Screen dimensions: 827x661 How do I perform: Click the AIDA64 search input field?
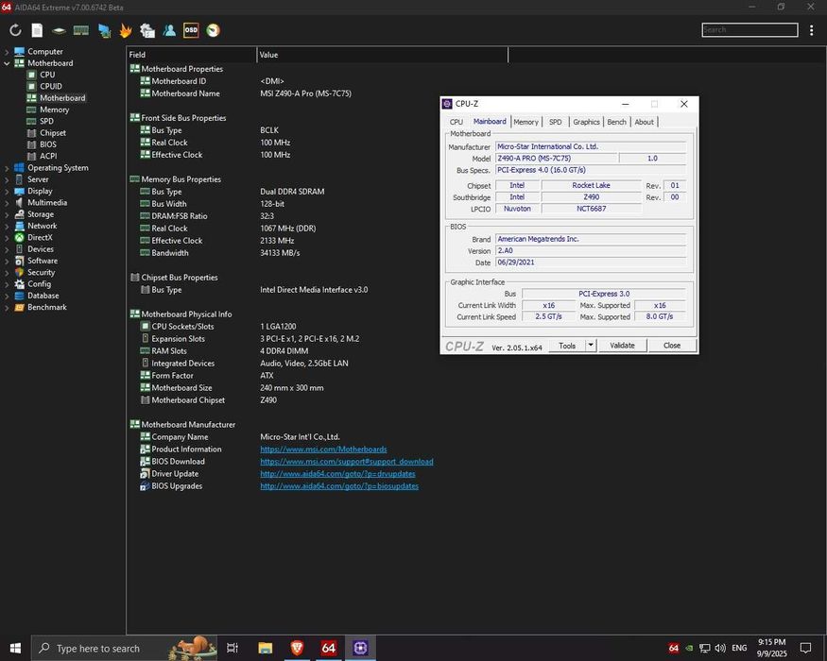pyautogui.click(x=749, y=30)
